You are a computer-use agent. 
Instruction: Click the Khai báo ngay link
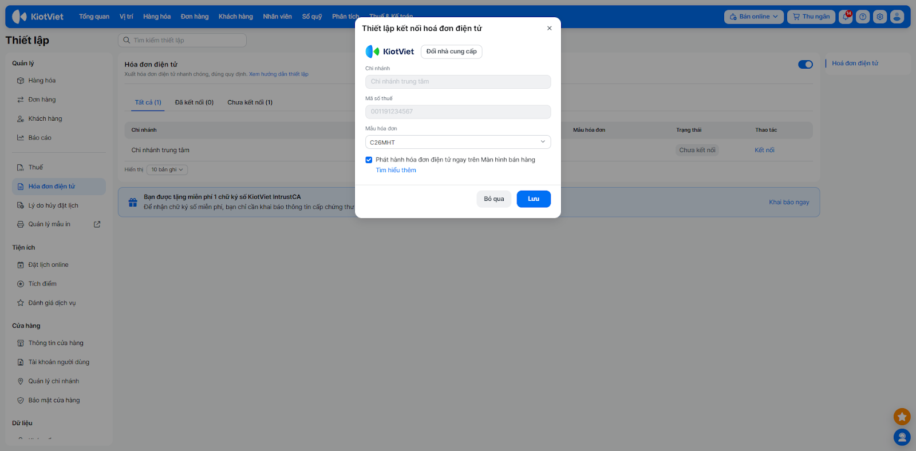pyautogui.click(x=789, y=203)
